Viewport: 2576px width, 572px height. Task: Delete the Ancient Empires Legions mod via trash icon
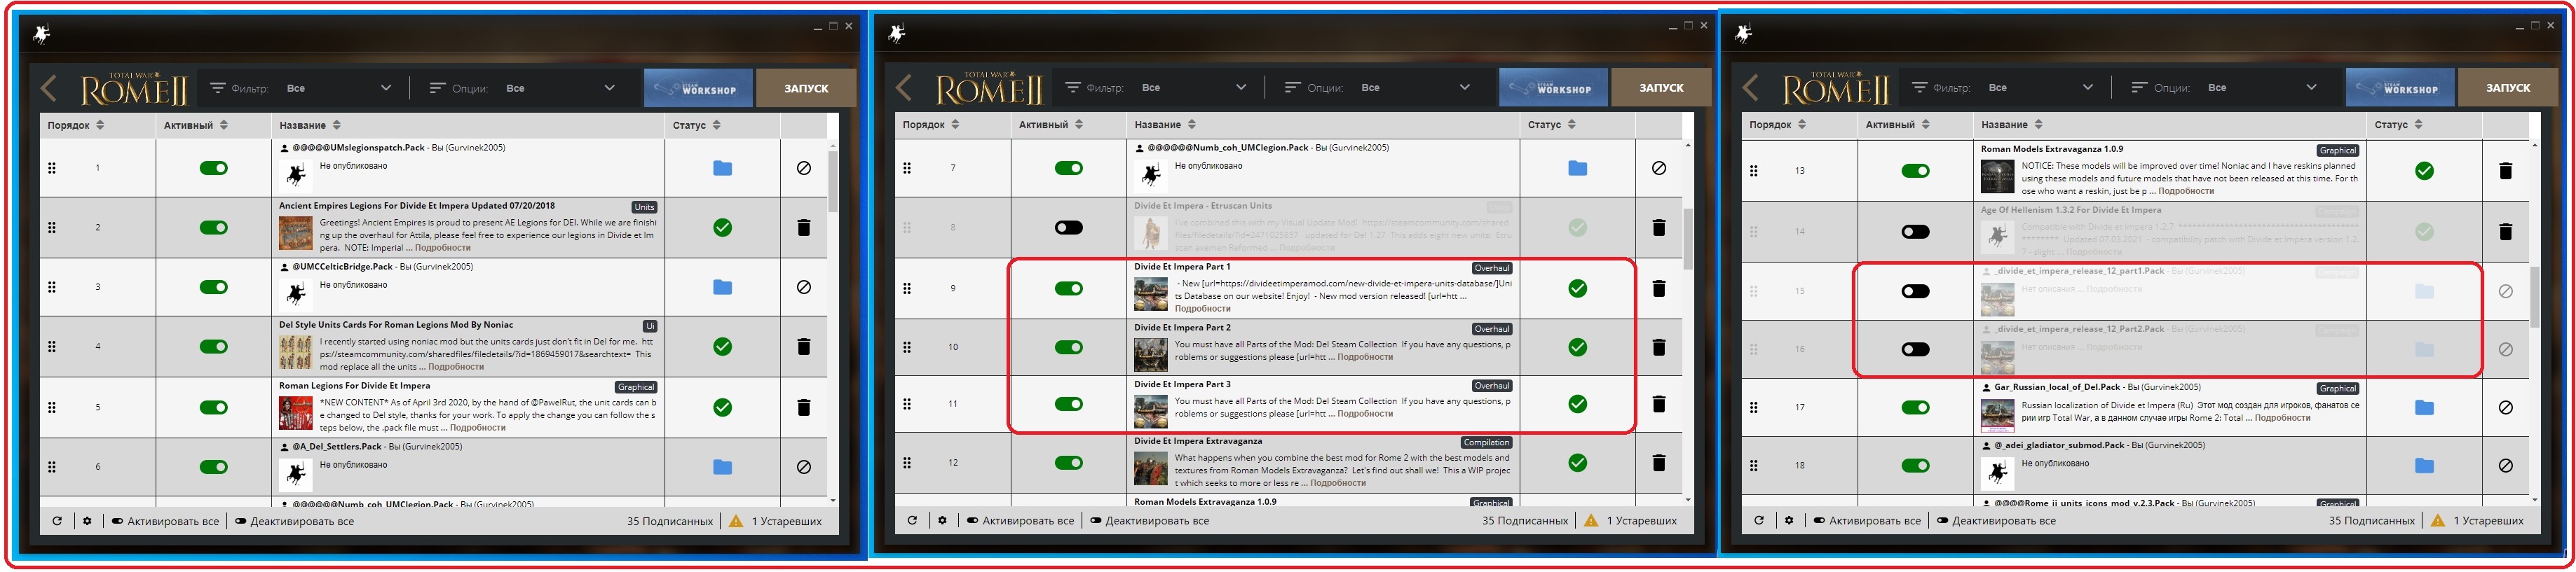click(x=803, y=228)
